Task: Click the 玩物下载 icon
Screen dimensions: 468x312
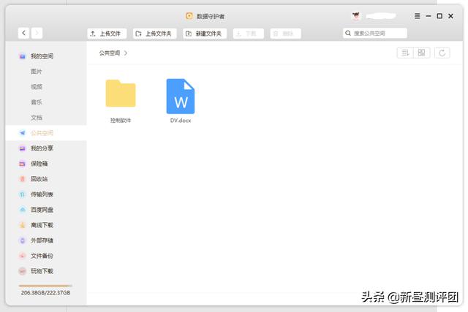Action: [x=23, y=271]
